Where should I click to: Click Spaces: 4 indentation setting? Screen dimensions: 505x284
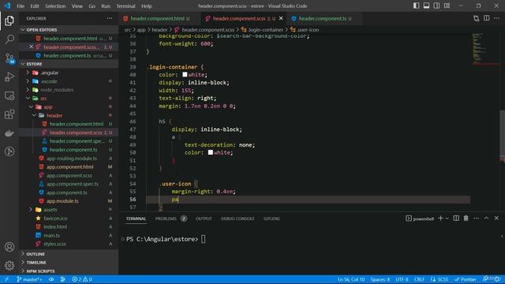pos(380,279)
